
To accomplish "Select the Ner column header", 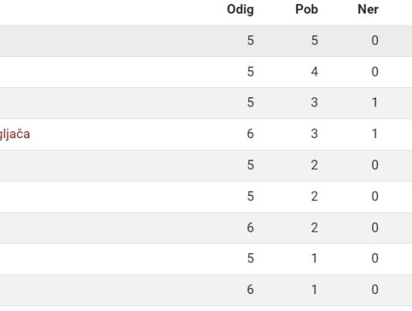I will tap(368, 9).
